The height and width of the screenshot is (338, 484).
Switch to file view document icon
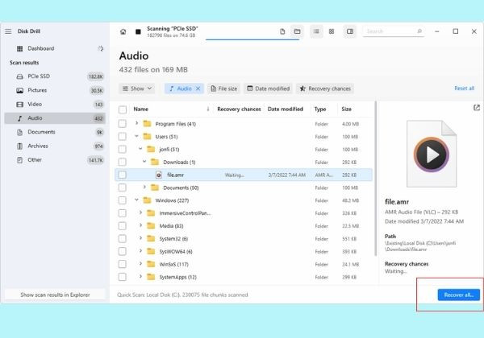click(282, 31)
